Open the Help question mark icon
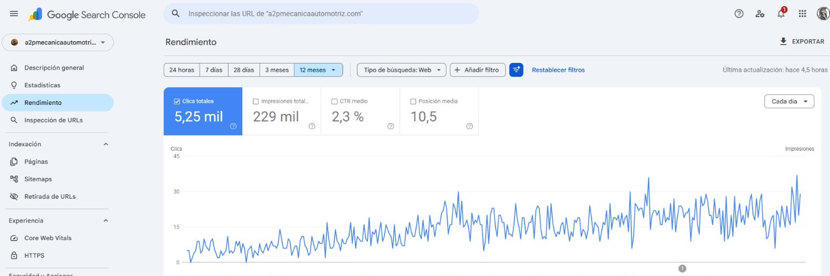Screen dimensions: 830x276 coord(739,14)
